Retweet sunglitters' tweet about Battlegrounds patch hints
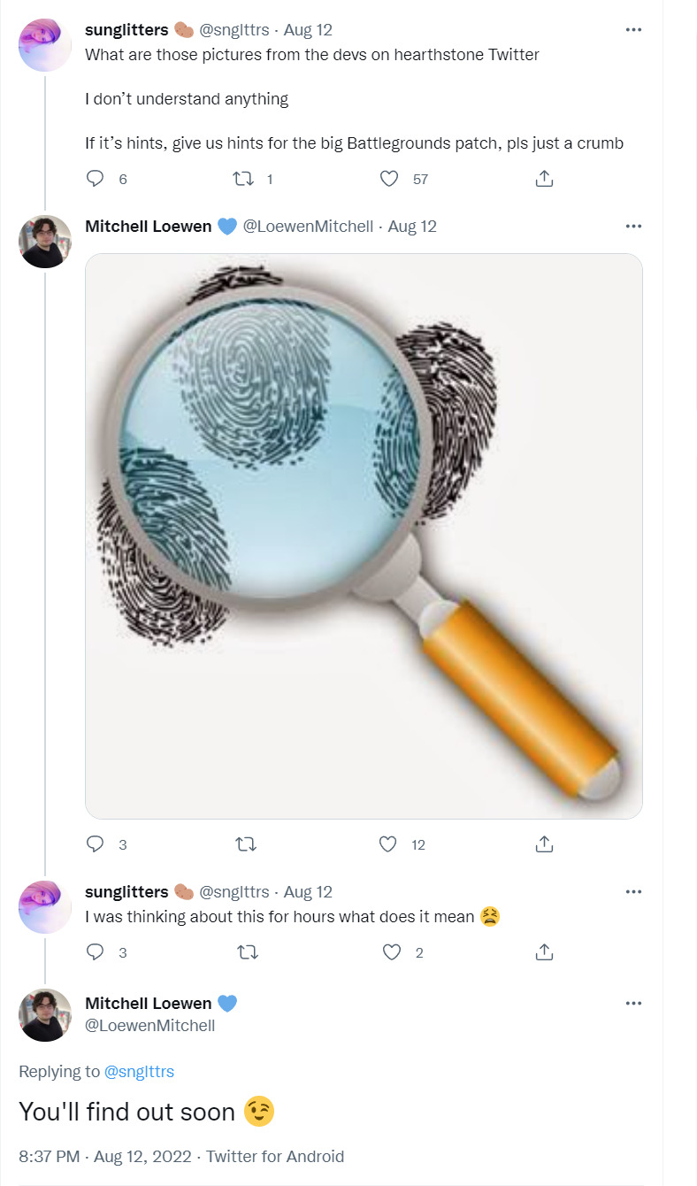 point(242,179)
